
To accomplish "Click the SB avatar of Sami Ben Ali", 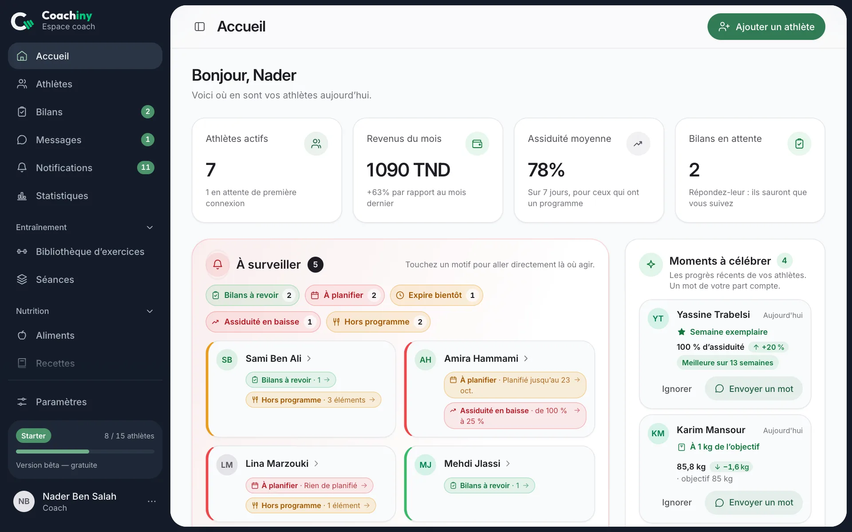I will (227, 360).
